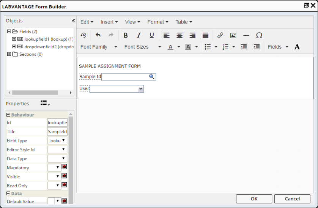Screen dimensions: 318x208
Task: Open the text color picker arrow
Action: pos(179,47)
